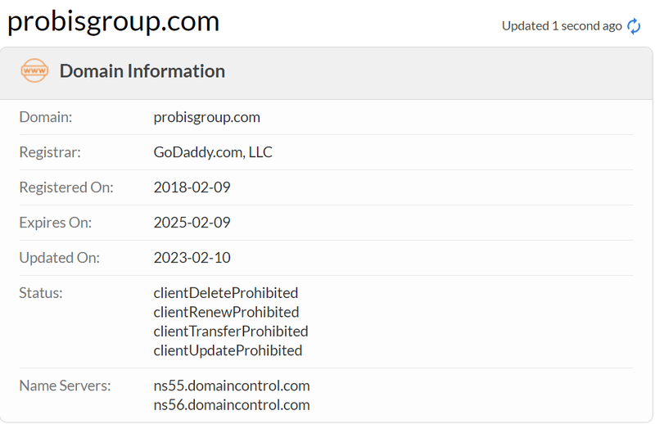Click the Status field label

tap(41, 292)
